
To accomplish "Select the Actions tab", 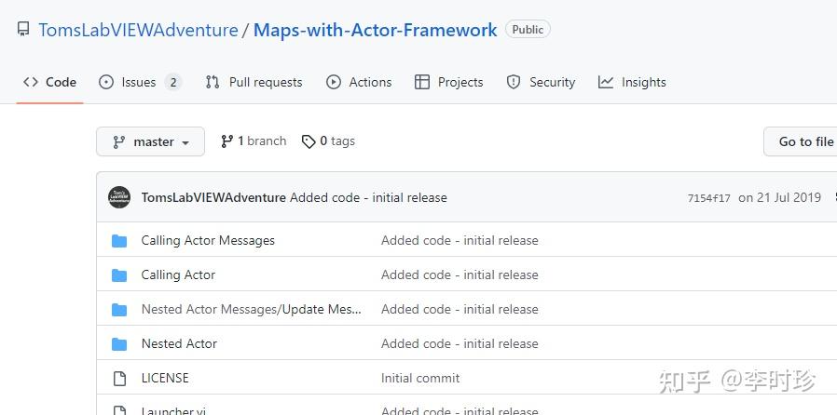I will pos(359,82).
